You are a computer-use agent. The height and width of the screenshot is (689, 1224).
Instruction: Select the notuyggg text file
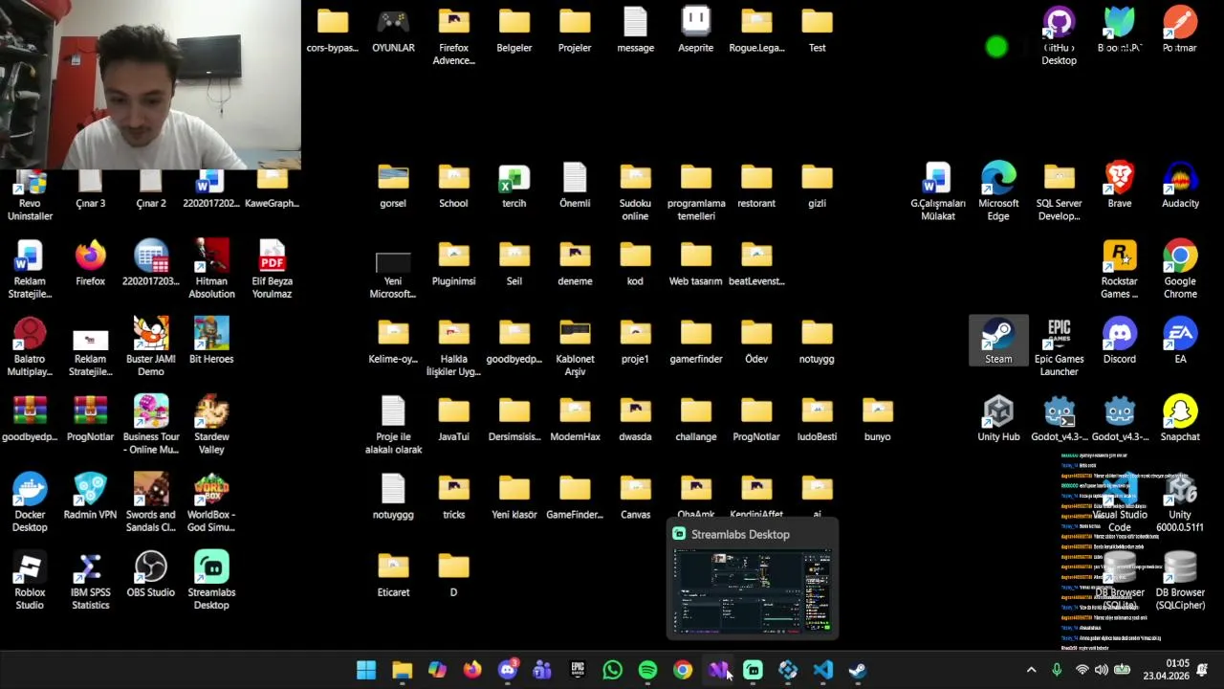[x=393, y=496]
